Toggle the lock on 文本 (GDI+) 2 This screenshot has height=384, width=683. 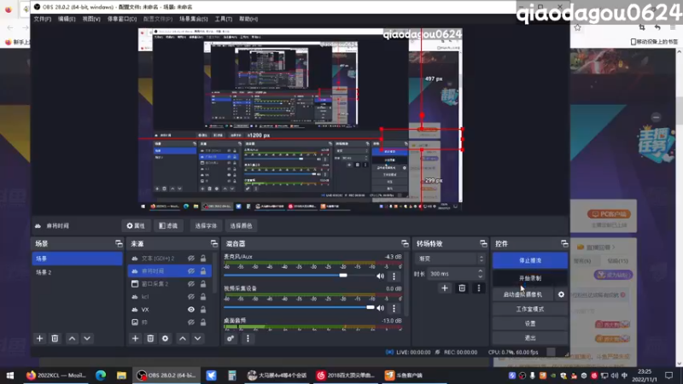coord(203,259)
